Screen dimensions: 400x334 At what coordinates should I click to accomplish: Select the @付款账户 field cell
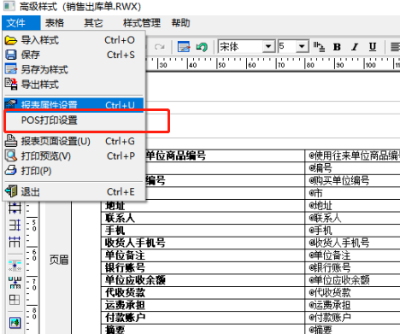click(353, 318)
